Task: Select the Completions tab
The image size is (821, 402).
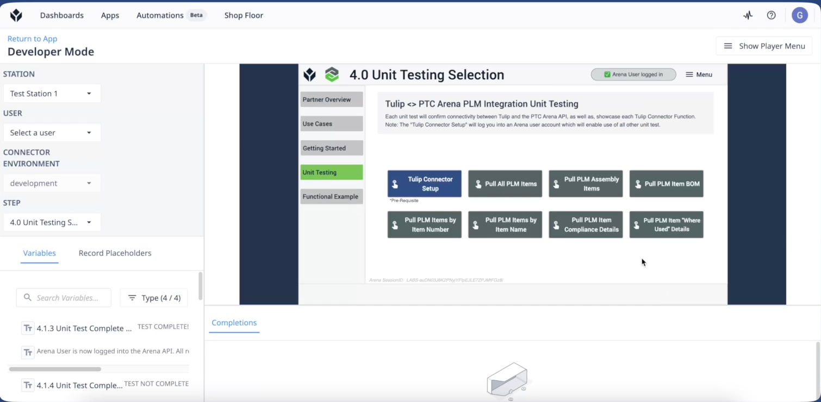Action: coord(234,322)
